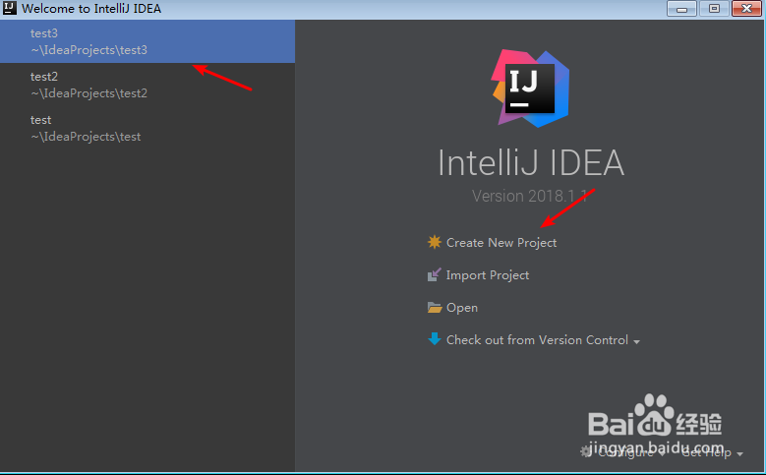This screenshot has width=766, height=475.
Task: Click the blue version control download icon
Action: (x=434, y=338)
